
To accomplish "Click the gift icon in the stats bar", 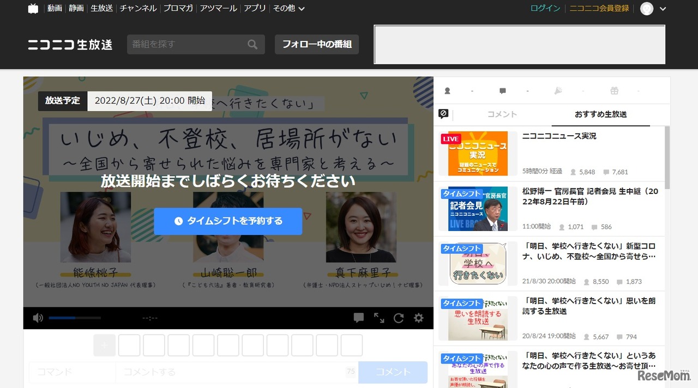I will (614, 90).
